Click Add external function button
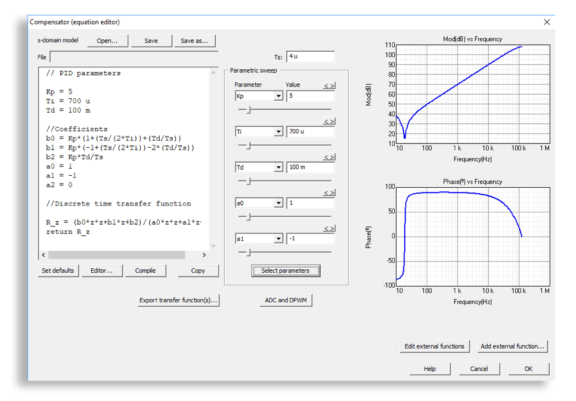576x401 pixels. pyautogui.click(x=512, y=346)
